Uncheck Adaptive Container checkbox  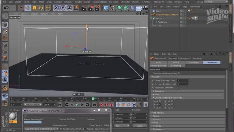click(x=178, y=88)
